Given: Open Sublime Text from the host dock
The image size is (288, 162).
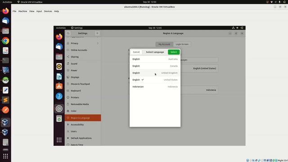Looking at the screenshot, I should pos(5,100).
